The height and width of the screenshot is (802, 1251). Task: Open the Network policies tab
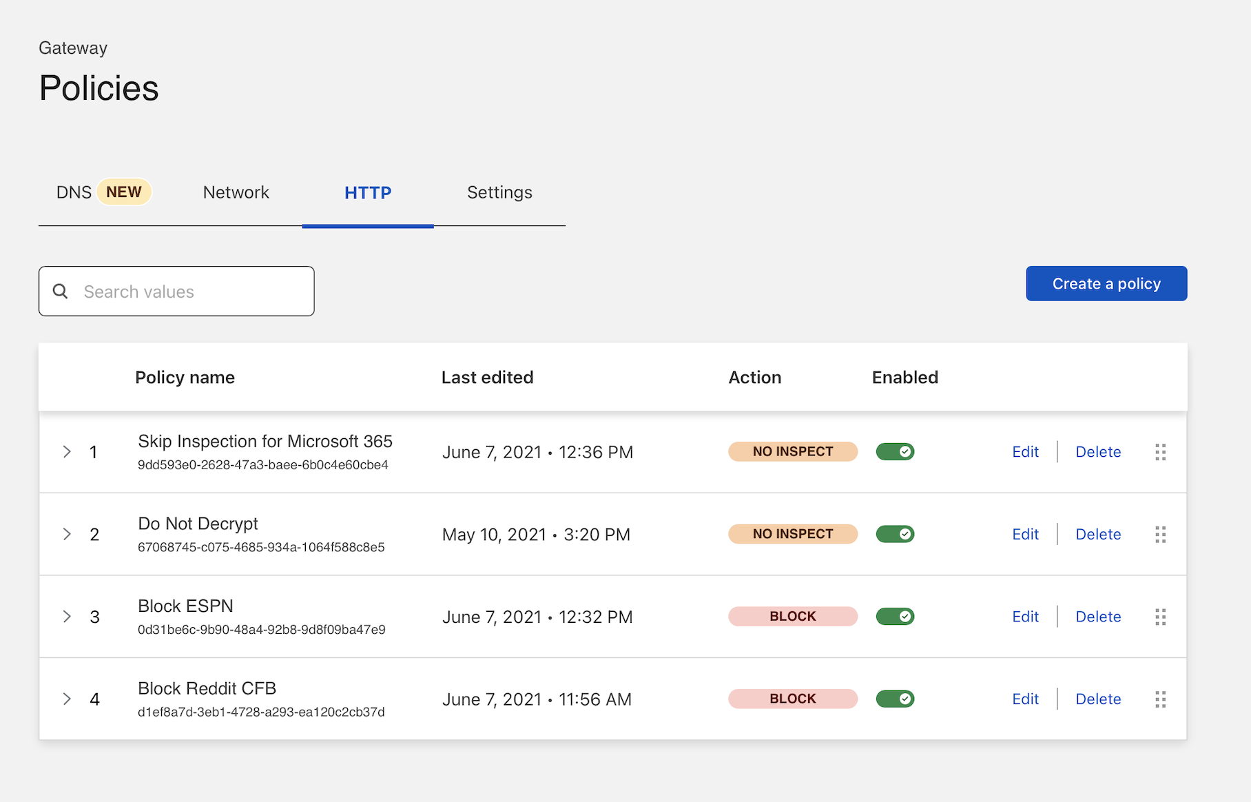coord(236,192)
